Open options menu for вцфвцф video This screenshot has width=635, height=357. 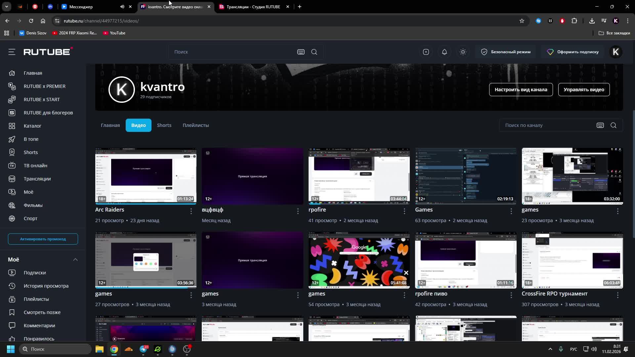(x=298, y=211)
